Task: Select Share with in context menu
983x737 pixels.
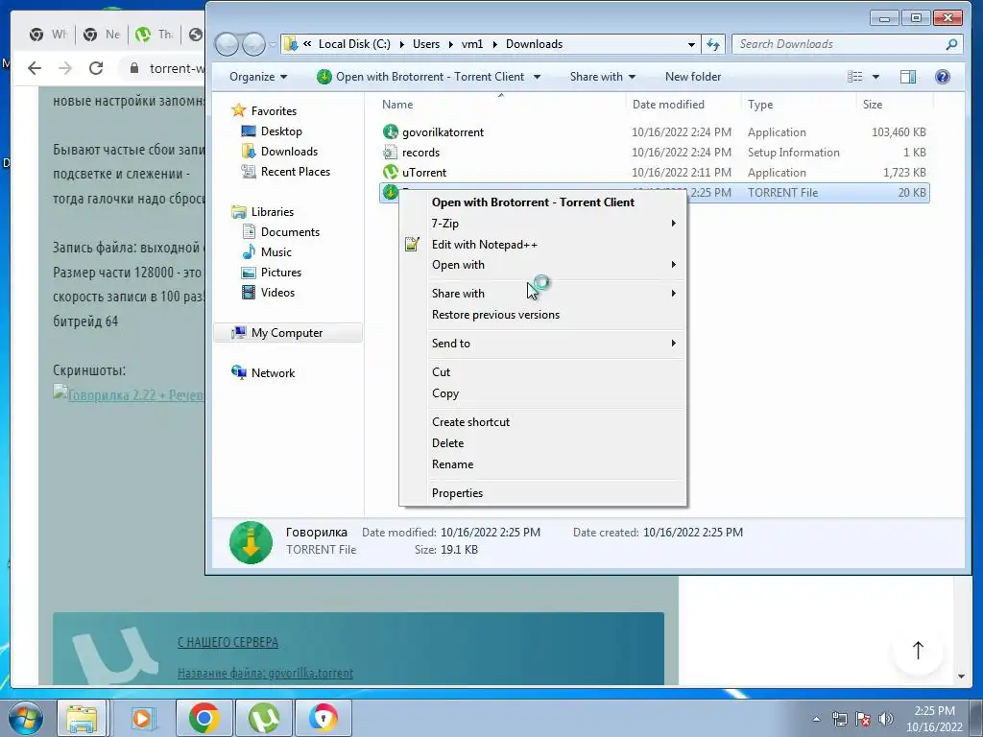Action: point(543,294)
